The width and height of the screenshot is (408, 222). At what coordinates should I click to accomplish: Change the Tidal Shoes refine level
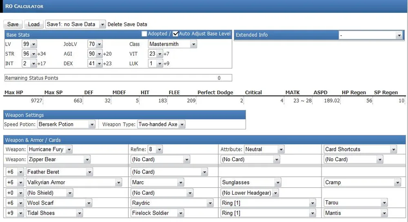pos(15,213)
